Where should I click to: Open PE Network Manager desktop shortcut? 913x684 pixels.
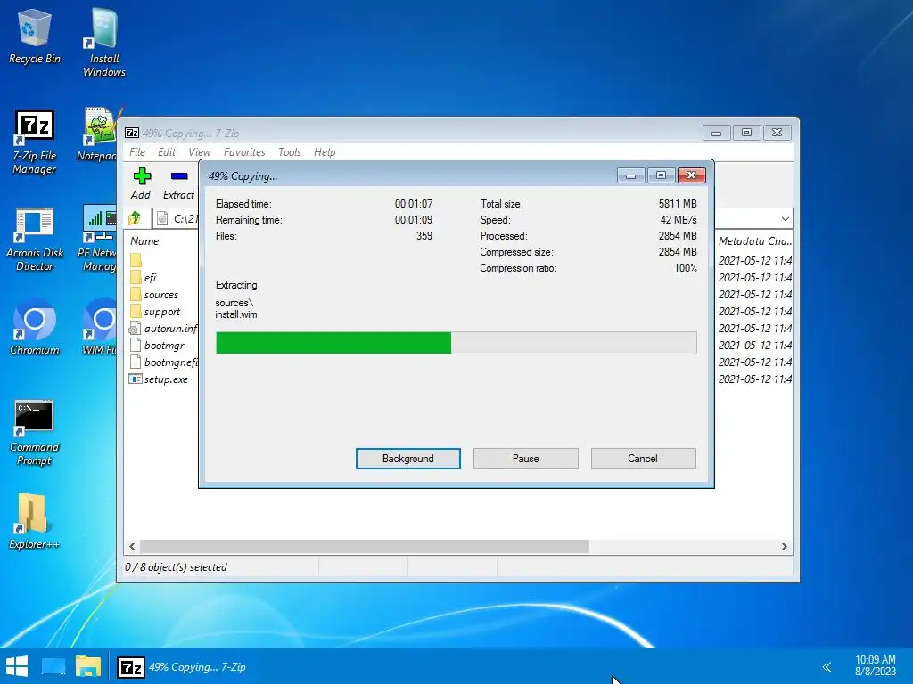[x=97, y=239]
